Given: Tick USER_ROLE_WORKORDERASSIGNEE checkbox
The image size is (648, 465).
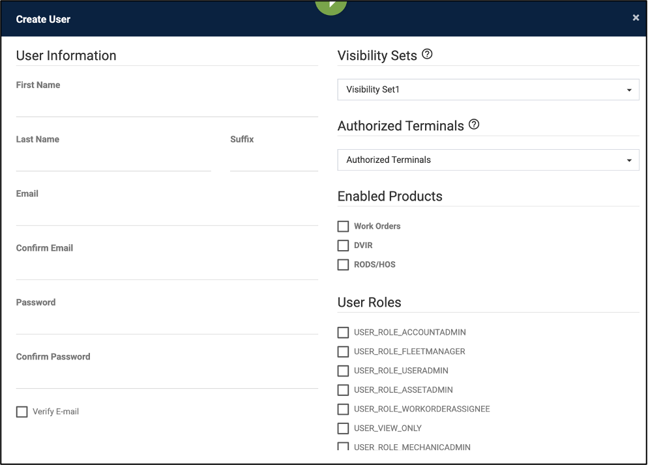Looking at the screenshot, I should click(x=343, y=409).
